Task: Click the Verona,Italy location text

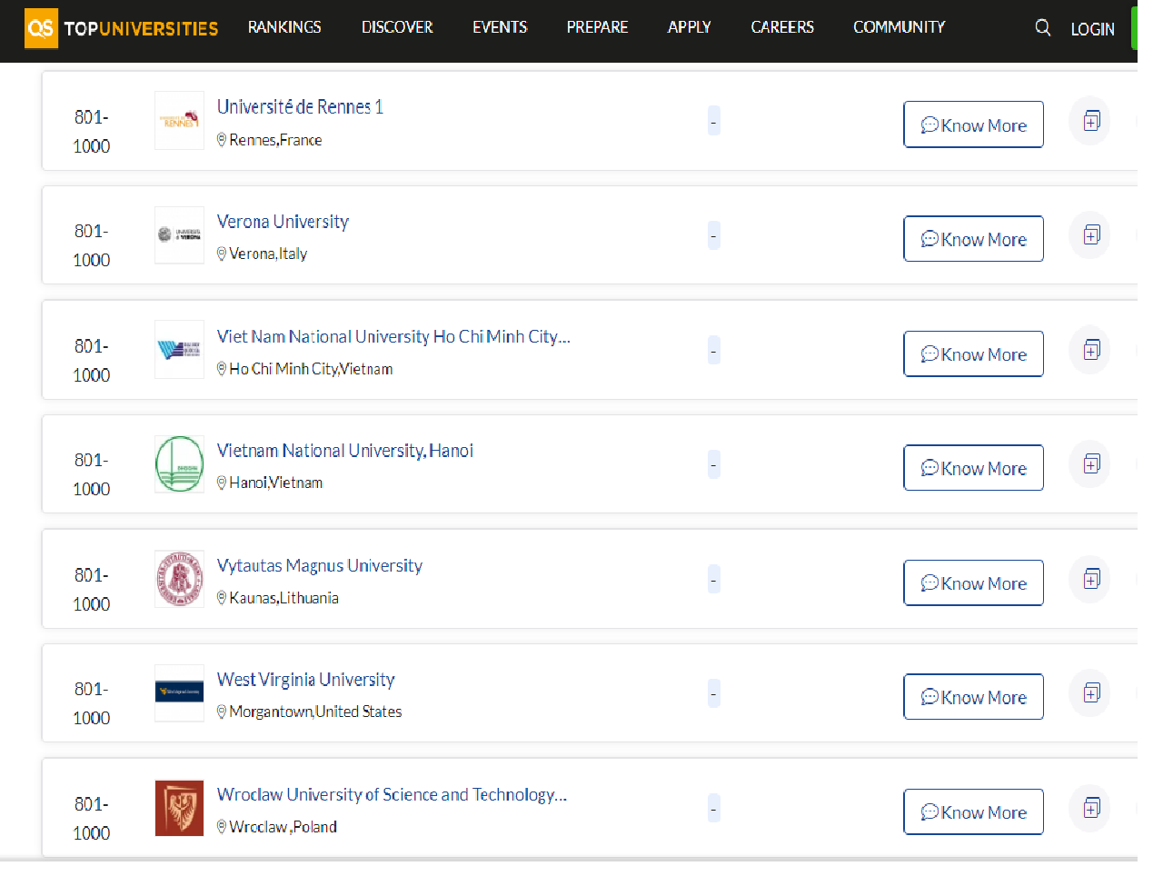Action: (268, 254)
